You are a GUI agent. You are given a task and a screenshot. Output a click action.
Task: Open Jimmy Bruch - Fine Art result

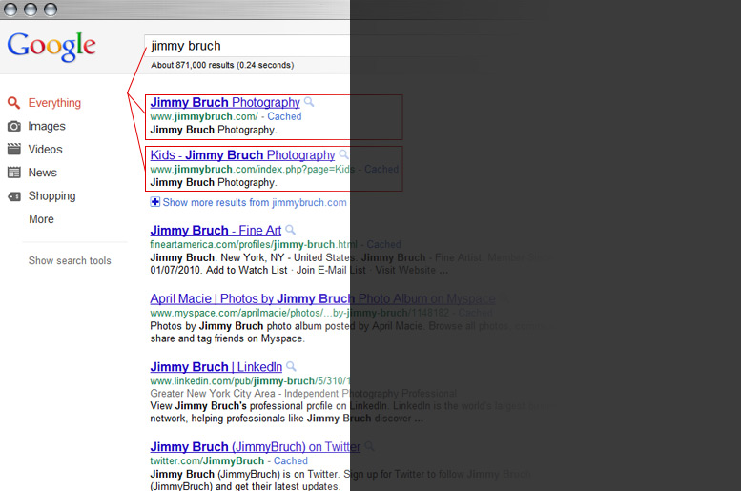click(216, 231)
